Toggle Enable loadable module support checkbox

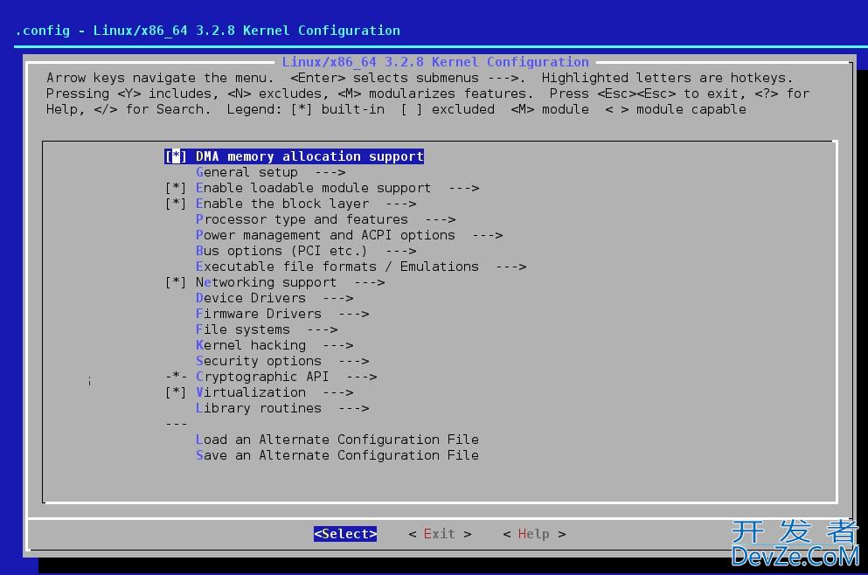(176, 188)
